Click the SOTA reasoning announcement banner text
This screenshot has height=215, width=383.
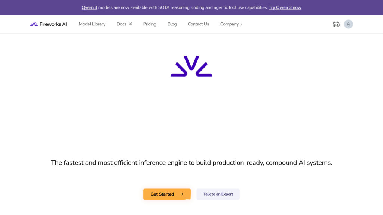(x=183, y=7)
